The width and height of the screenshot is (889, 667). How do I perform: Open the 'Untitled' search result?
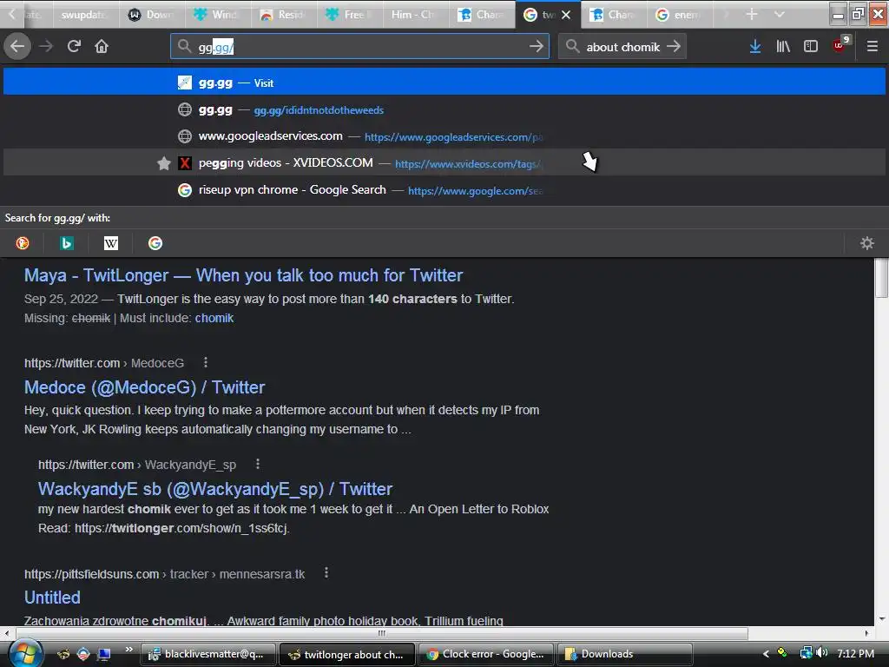(52, 598)
